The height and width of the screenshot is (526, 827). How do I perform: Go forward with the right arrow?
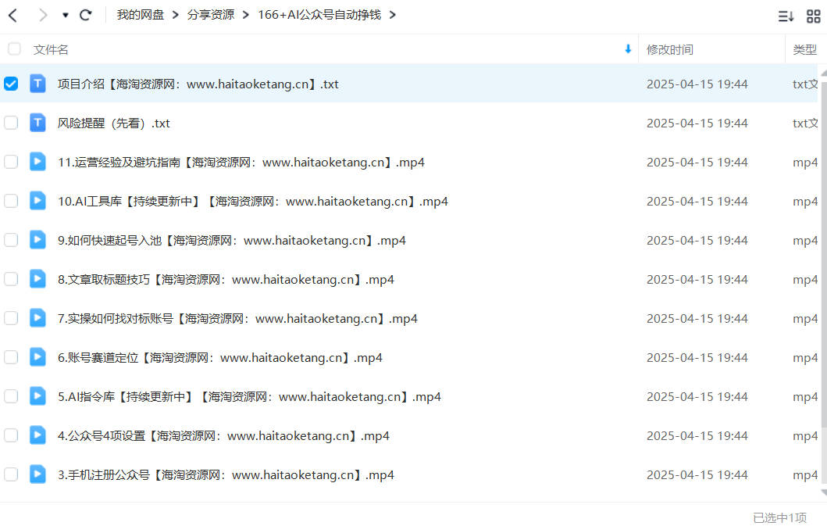pos(43,16)
